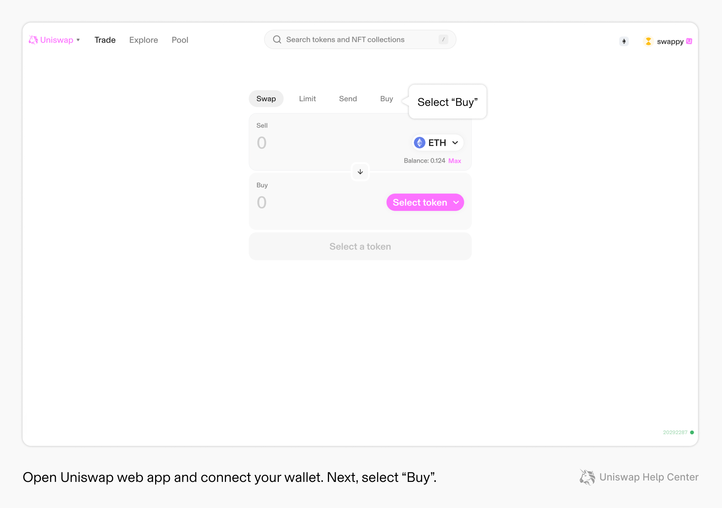The image size is (722, 508).
Task: Open the ETH token dropdown
Action: [438, 143]
